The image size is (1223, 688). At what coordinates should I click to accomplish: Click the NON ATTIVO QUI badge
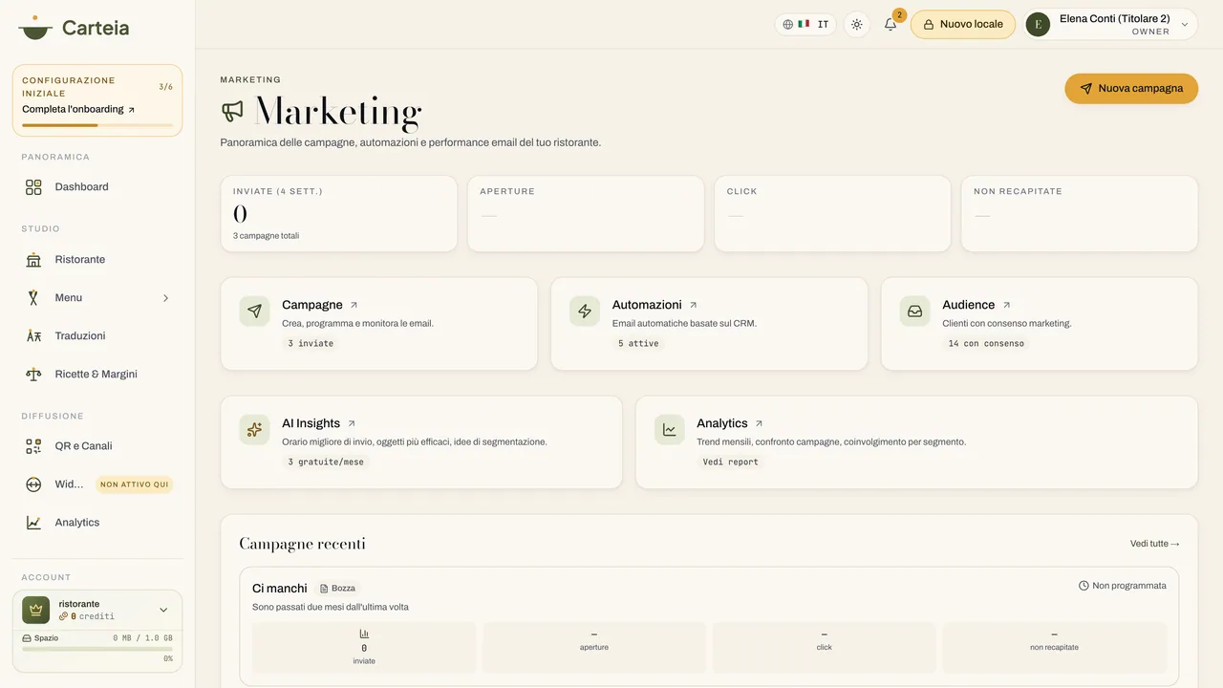click(x=134, y=484)
